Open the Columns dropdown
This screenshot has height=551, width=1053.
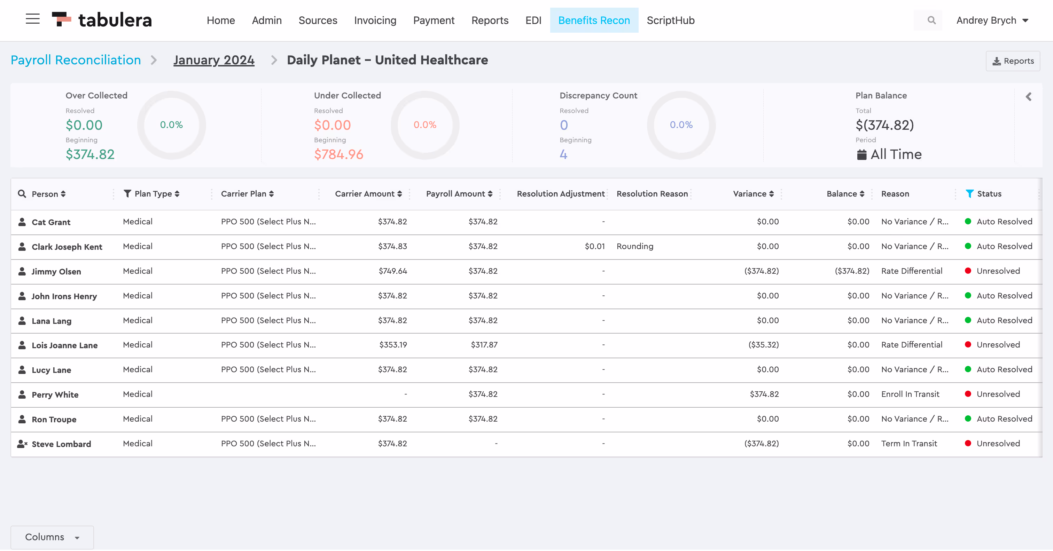click(x=52, y=537)
